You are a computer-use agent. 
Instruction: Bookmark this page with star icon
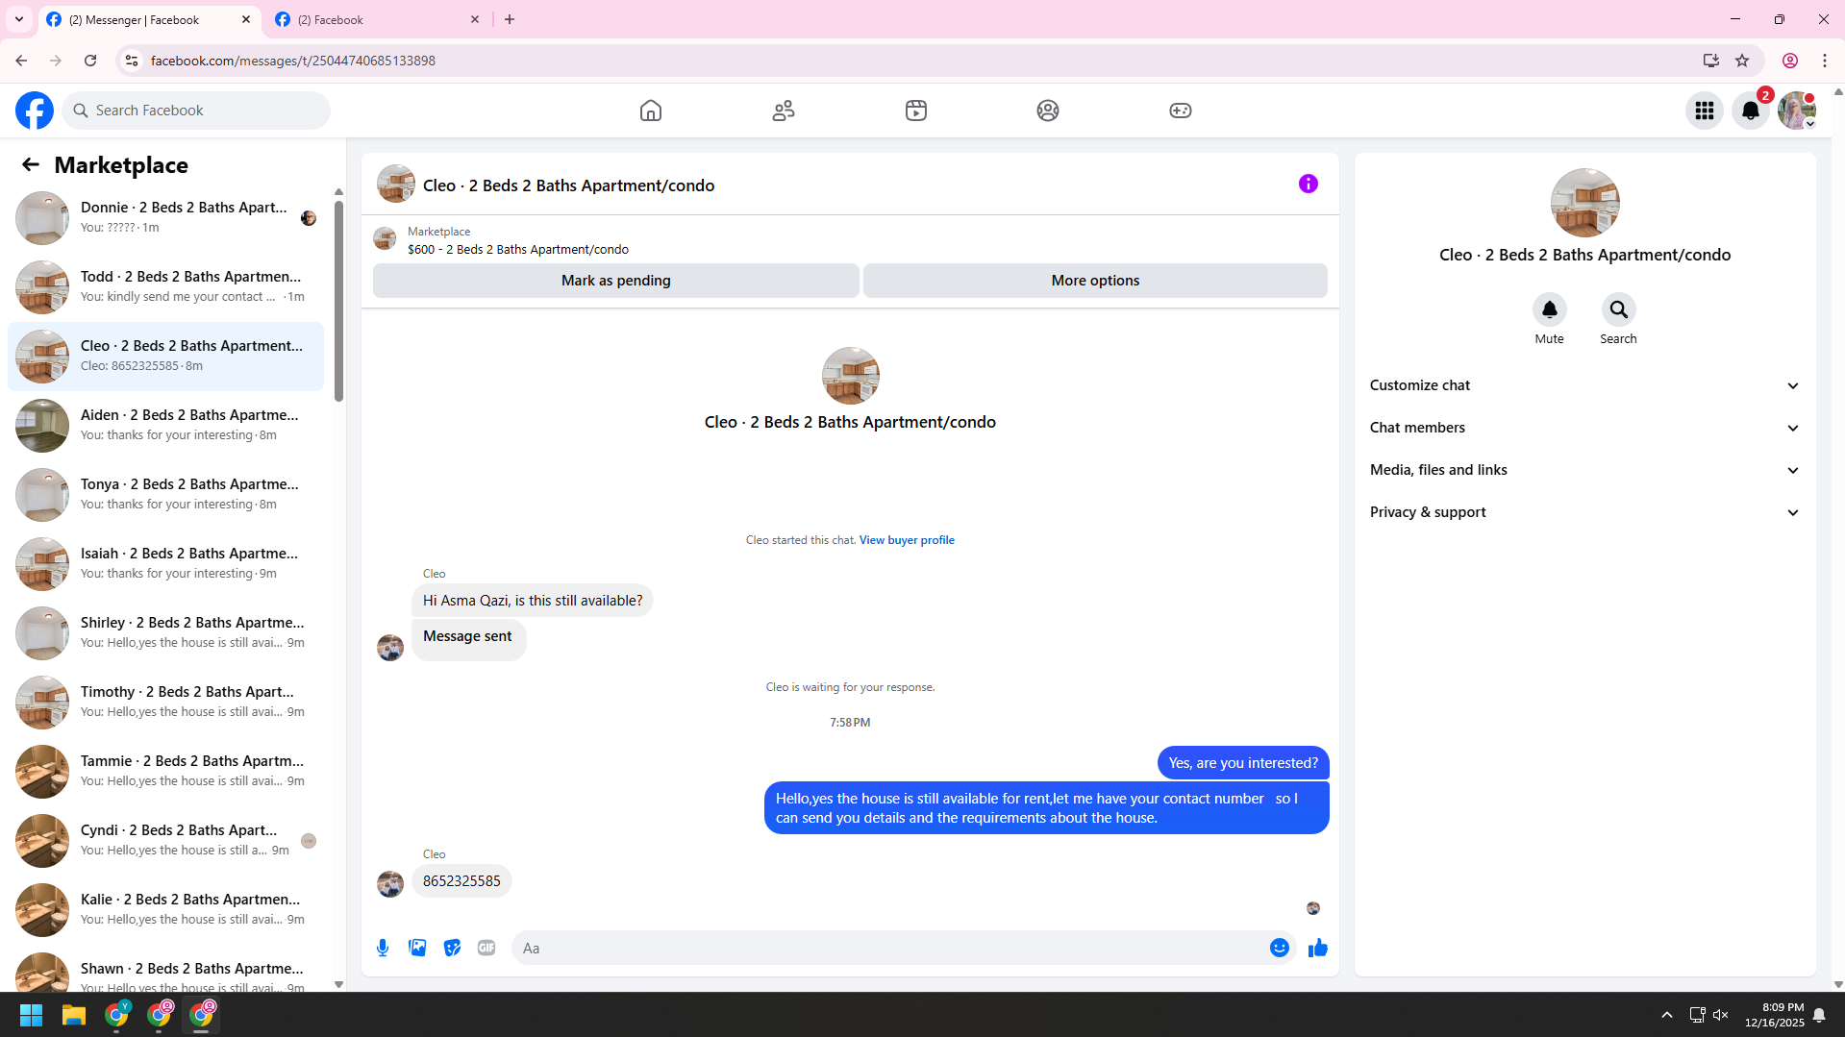coord(1742,61)
